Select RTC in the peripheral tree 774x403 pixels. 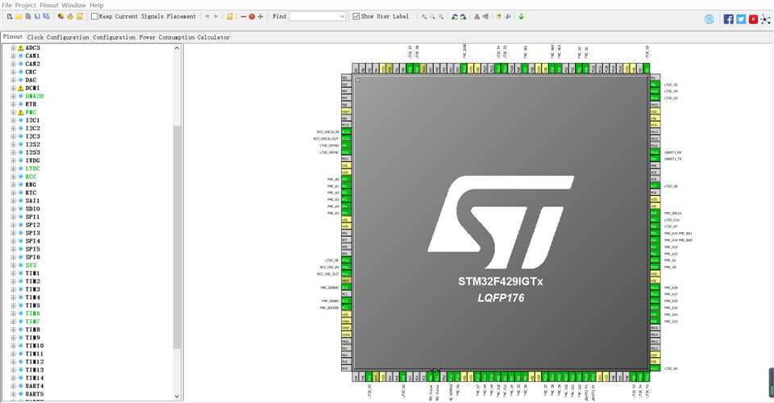[x=31, y=193]
